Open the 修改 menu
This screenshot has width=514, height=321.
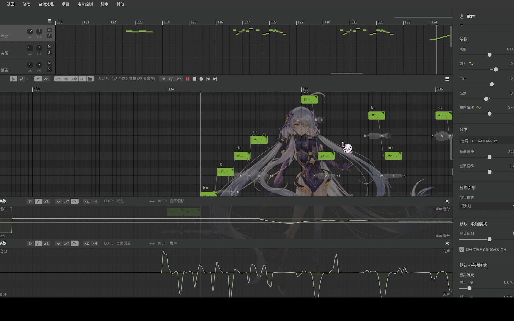click(26, 4)
